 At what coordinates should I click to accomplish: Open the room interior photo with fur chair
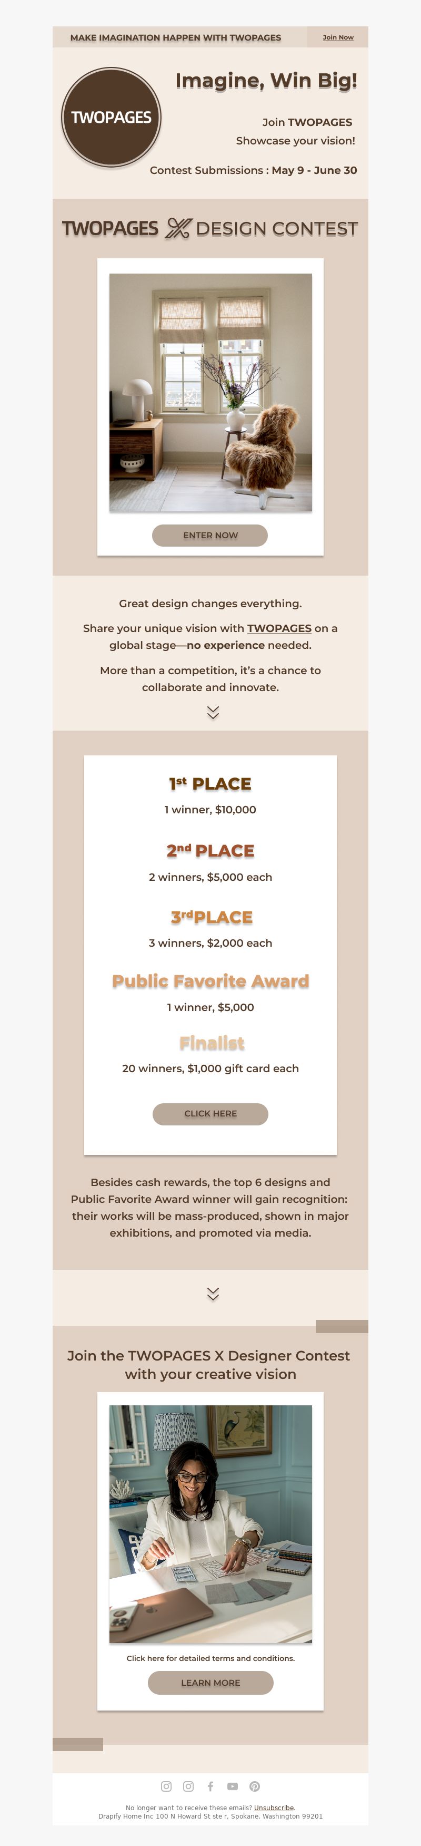coord(210,392)
